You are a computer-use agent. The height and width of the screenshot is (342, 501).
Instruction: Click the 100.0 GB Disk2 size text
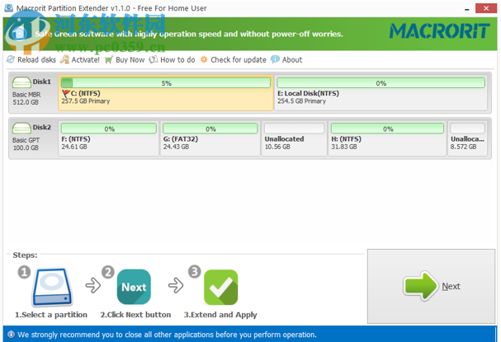tap(26, 148)
